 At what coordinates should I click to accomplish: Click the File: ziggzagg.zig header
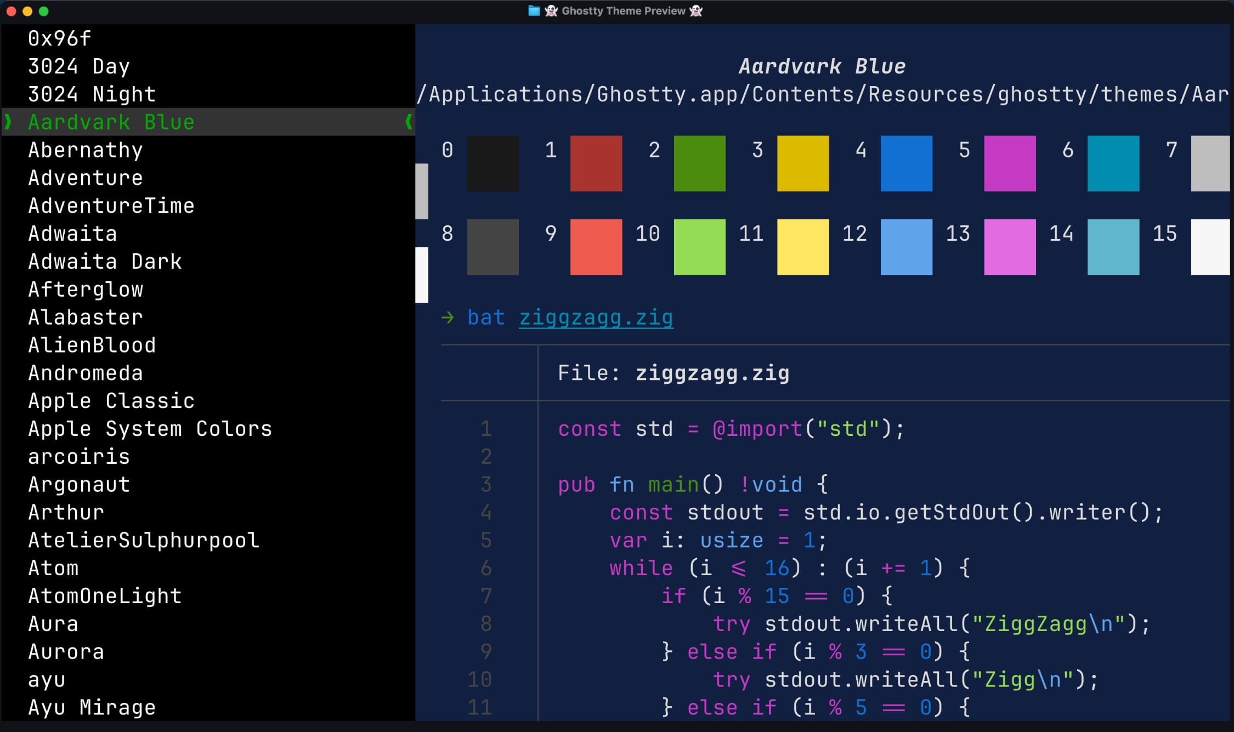coord(673,373)
